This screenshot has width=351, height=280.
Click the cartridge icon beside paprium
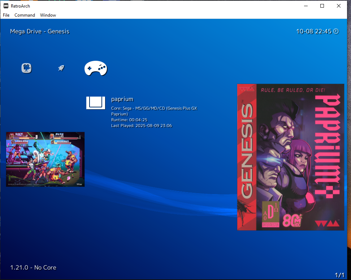point(96,103)
